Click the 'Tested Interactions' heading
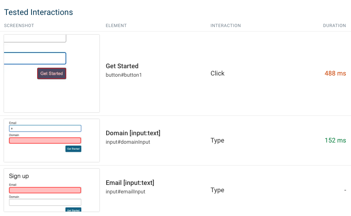The width and height of the screenshot is (351, 216). click(38, 13)
